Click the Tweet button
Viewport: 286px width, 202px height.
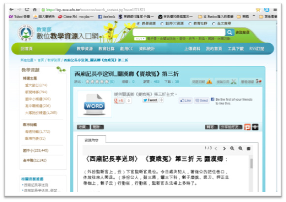pyautogui.click(x=150, y=100)
